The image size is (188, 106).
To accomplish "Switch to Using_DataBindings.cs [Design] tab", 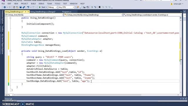I will pos(43,12).
